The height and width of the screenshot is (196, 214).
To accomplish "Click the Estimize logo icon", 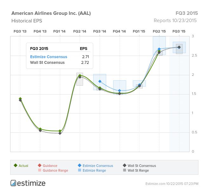I will click(x=13, y=183).
